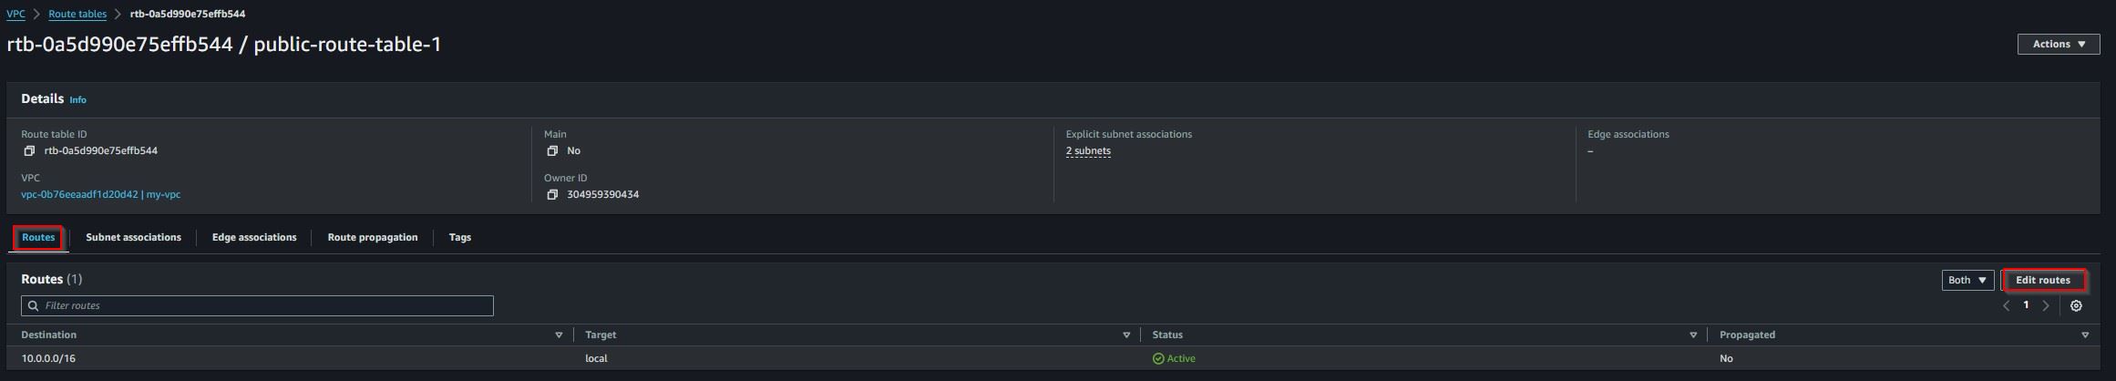Image resolution: width=2116 pixels, height=381 pixels.
Task: Sort by Target column arrow
Action: [1126, 335]
